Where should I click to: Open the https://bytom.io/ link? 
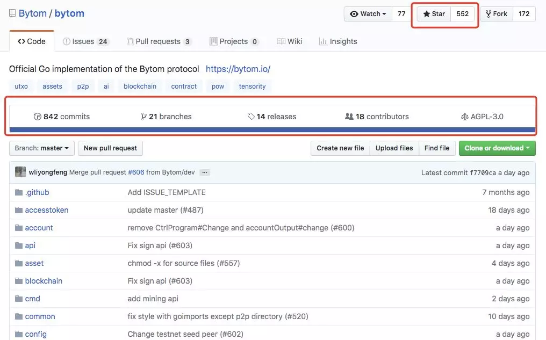pyautogui.click(x=238, y=69)
